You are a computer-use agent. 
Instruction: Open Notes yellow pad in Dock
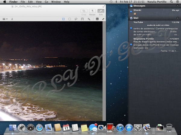[84, 128]
